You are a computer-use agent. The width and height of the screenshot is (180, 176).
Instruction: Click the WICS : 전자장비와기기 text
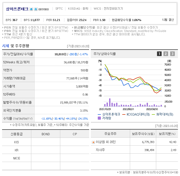(x=108, y=9)
